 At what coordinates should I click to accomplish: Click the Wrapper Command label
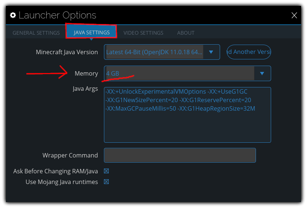pos(70,155)
